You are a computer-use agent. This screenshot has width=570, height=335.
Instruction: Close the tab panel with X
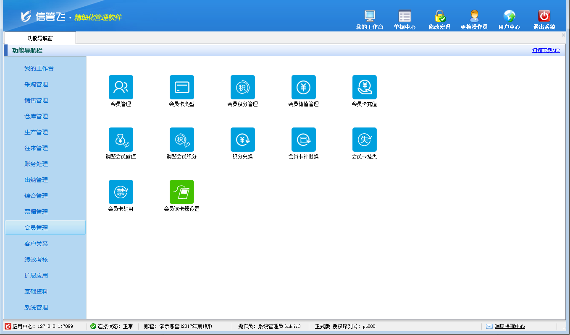[x=563, y=35]
